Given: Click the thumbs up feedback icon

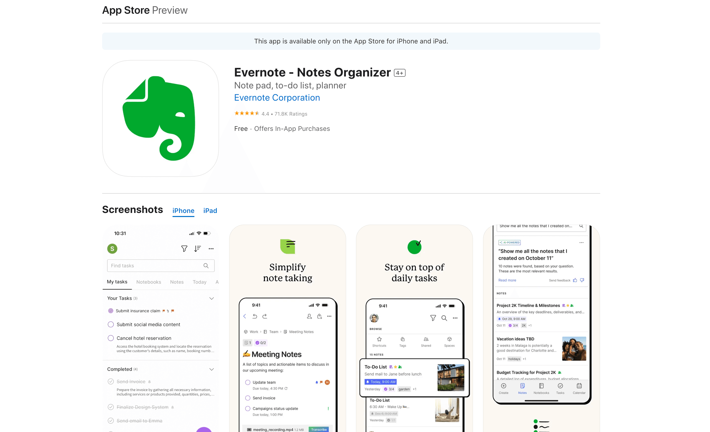Looking at the screenshot, I should pos(575,280).
